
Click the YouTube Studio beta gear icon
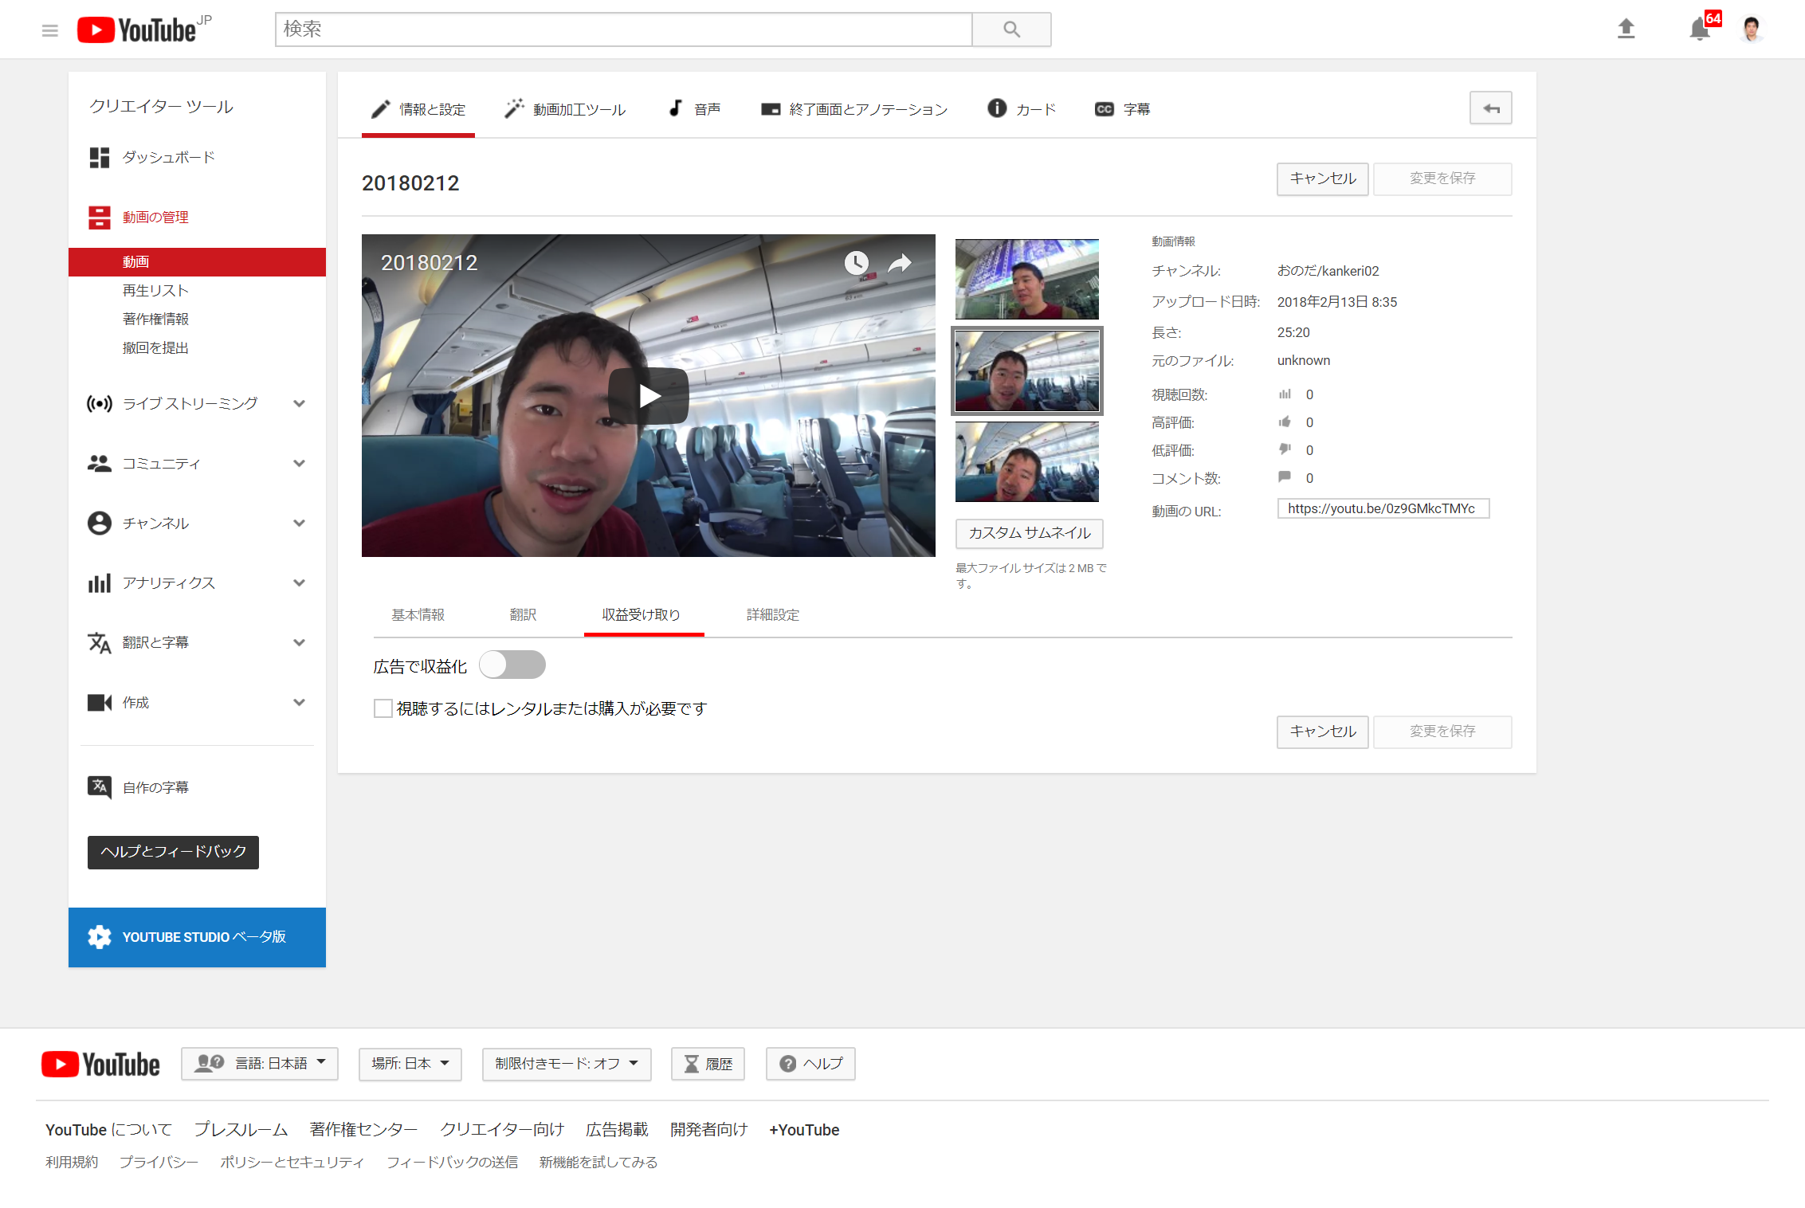(100, 937)
